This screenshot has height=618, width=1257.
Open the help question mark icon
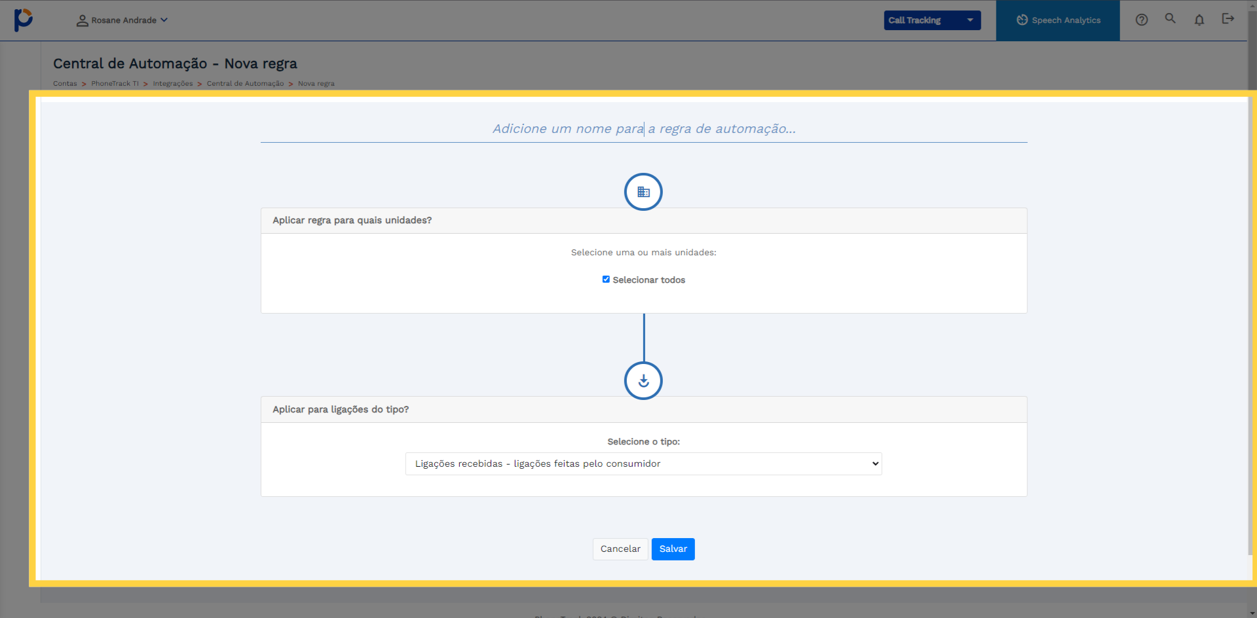tap(1142, 20)
